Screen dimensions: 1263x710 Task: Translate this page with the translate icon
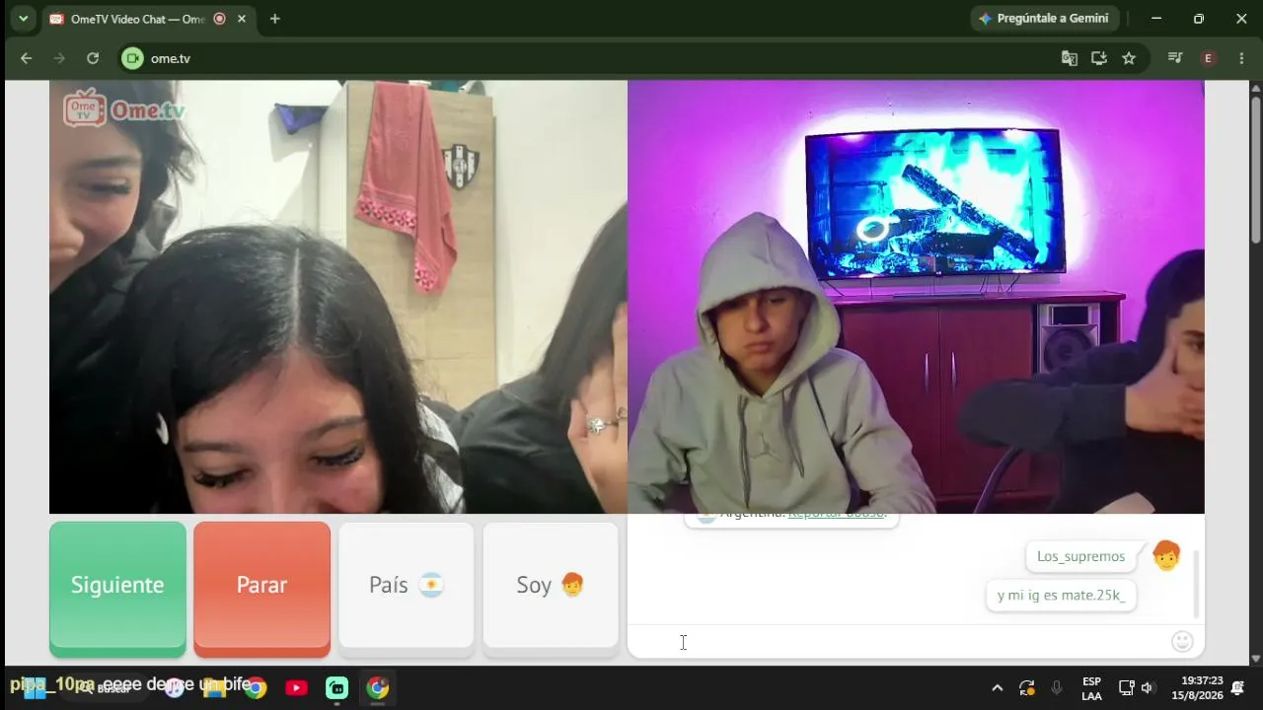coord(1070,58)
